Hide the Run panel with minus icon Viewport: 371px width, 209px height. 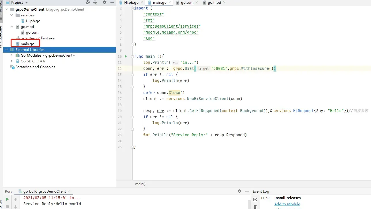247,191
